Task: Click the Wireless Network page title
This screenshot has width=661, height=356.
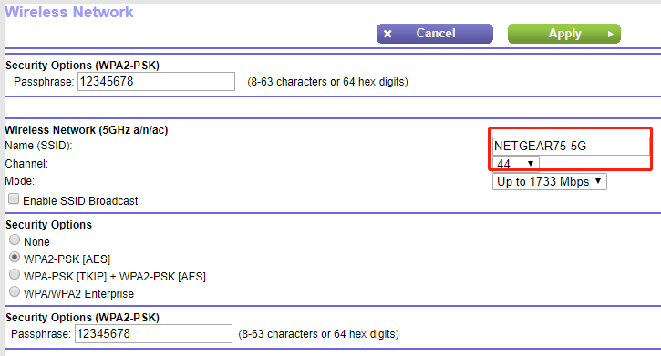Action: click(x=69, y=12)
